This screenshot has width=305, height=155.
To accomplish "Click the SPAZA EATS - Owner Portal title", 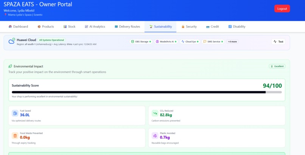I will click(x=38, y=4).
